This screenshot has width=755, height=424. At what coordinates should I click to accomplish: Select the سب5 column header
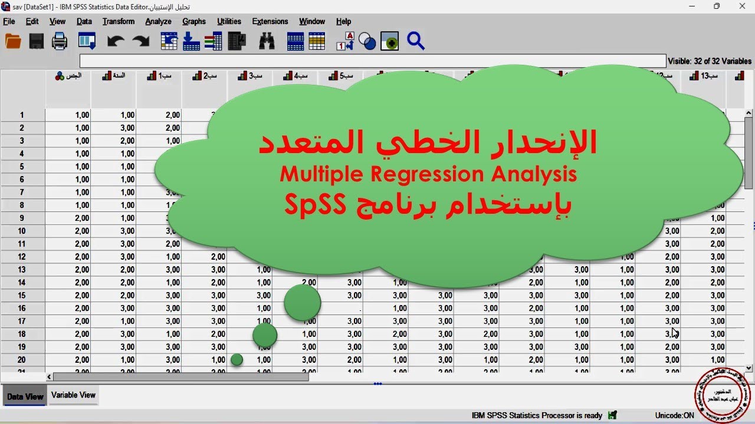(x=341, y=89)
